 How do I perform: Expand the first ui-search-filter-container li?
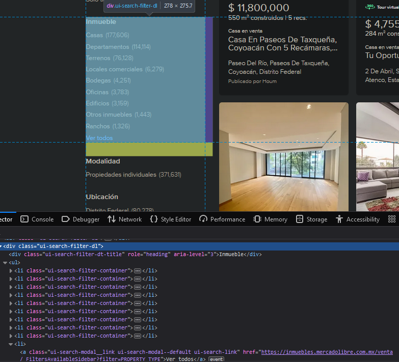click(x=11, y=271)
